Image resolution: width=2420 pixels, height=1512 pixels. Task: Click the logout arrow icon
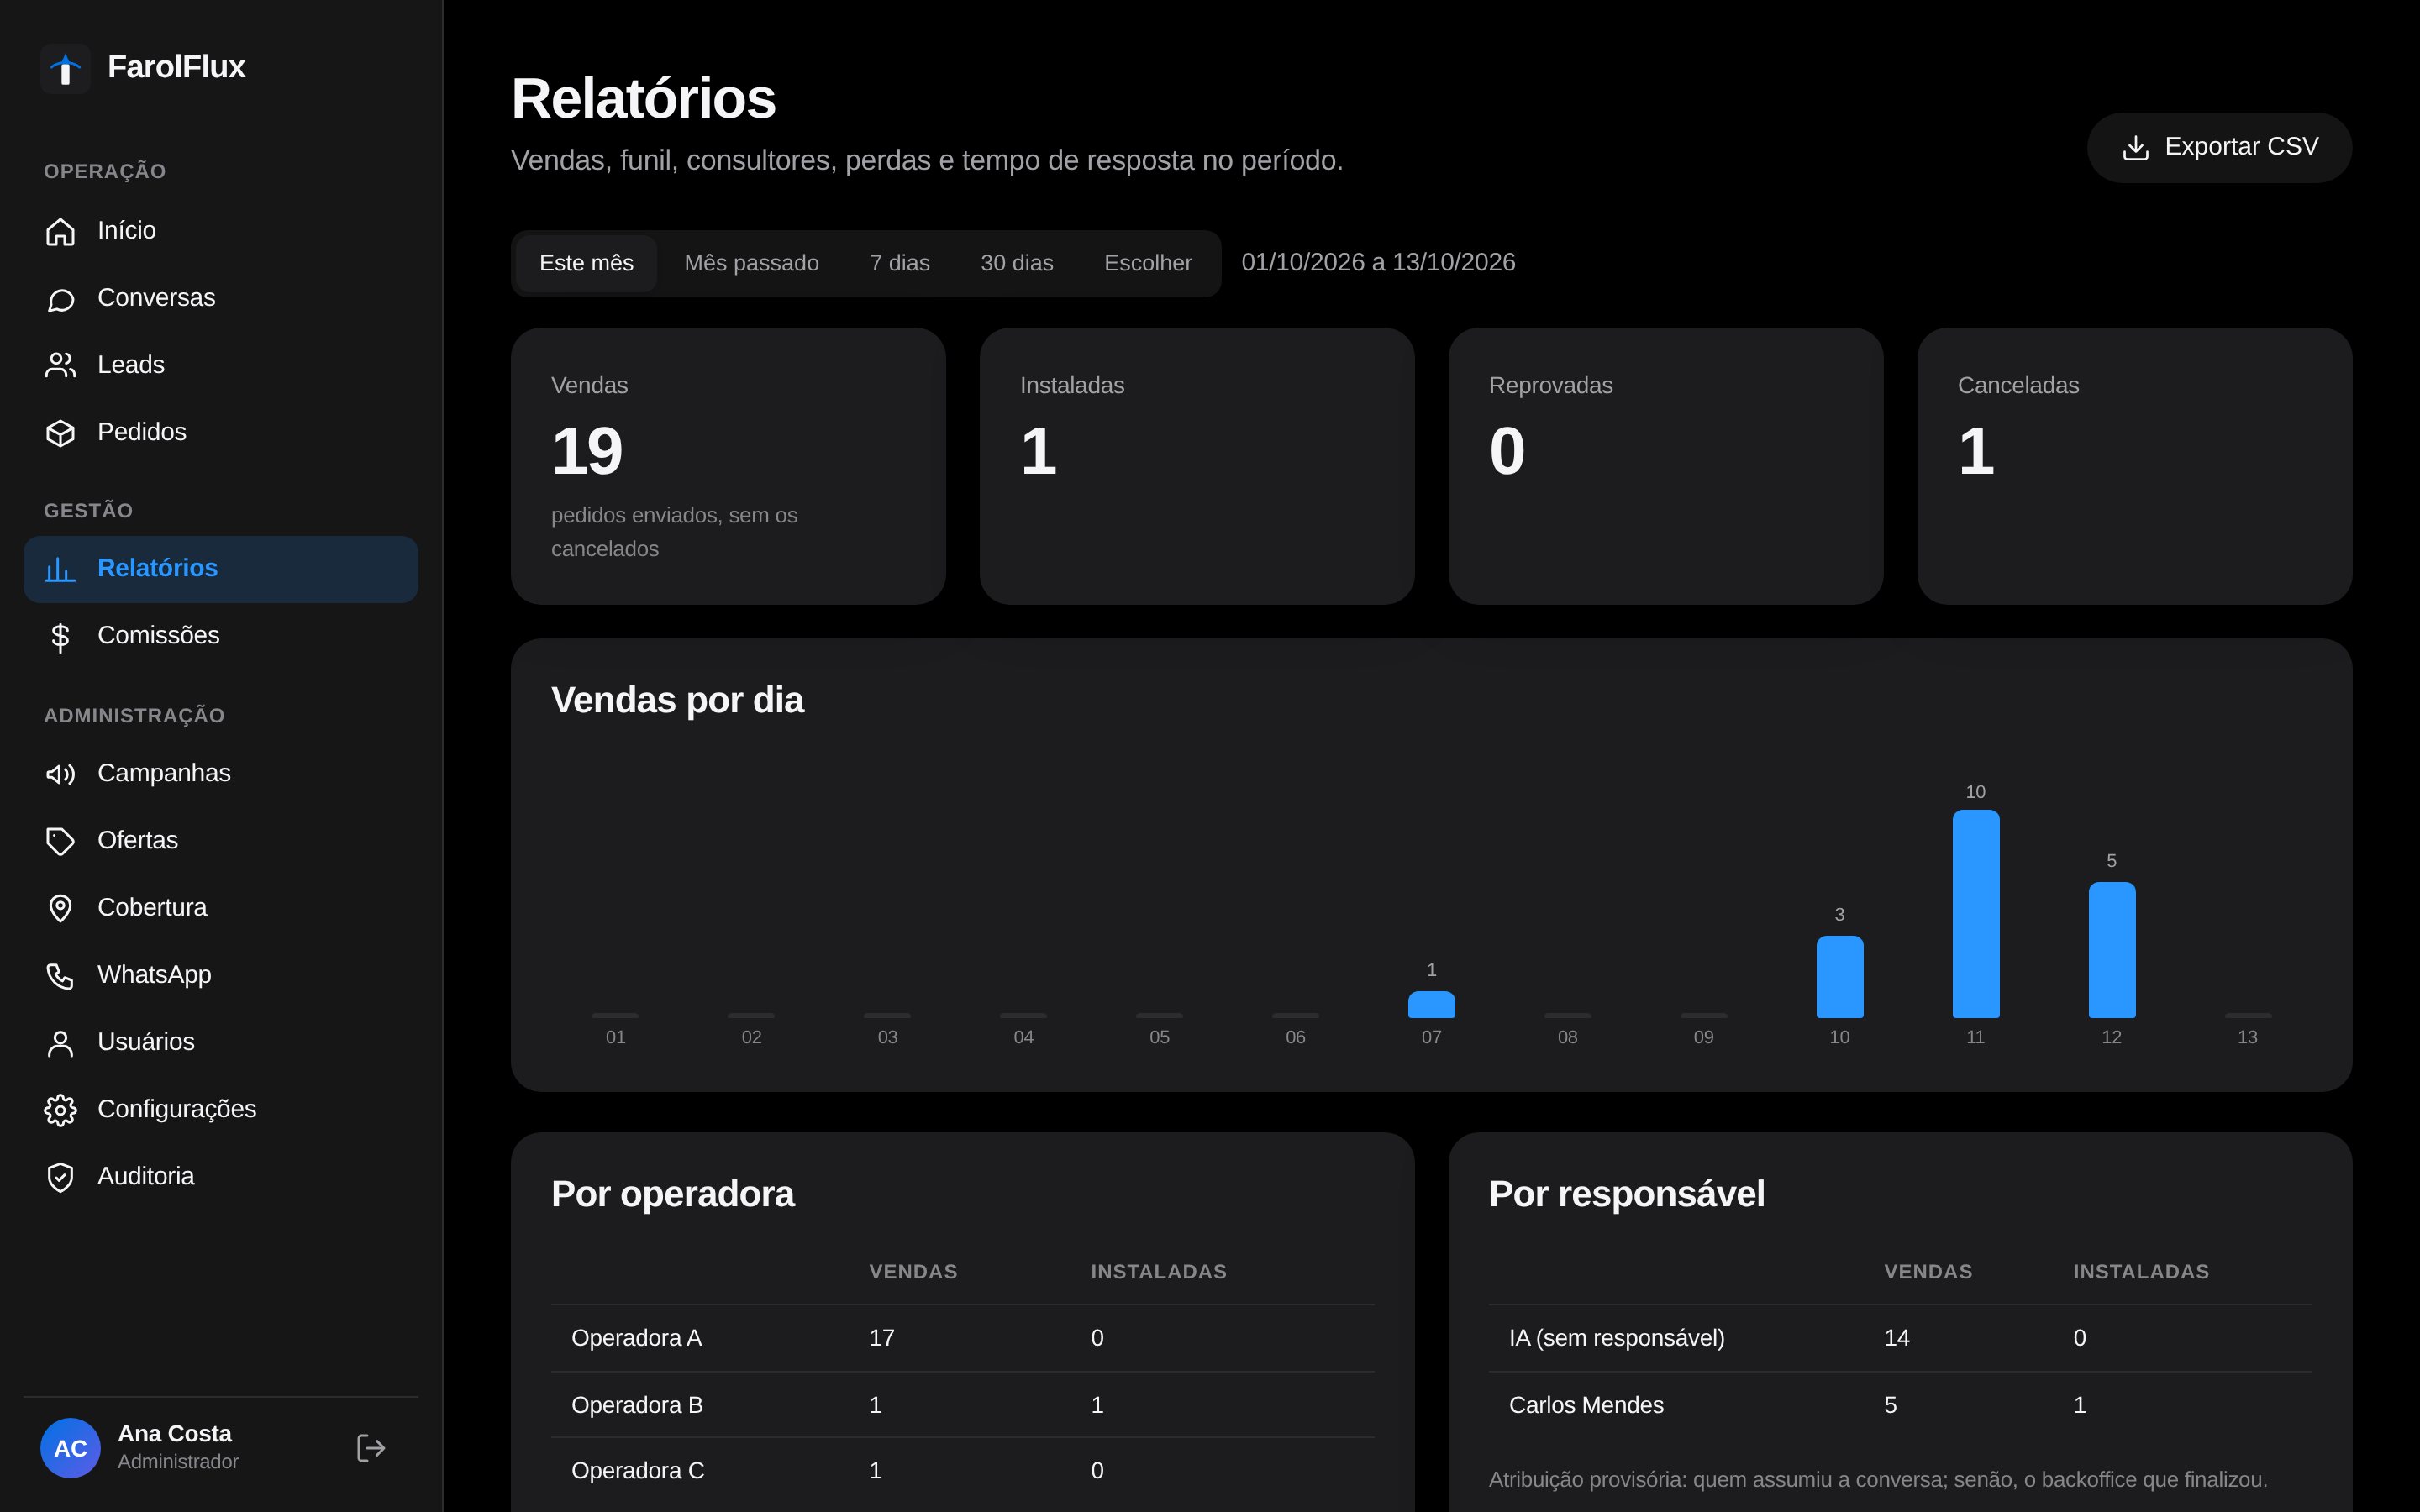point(371,1448)
